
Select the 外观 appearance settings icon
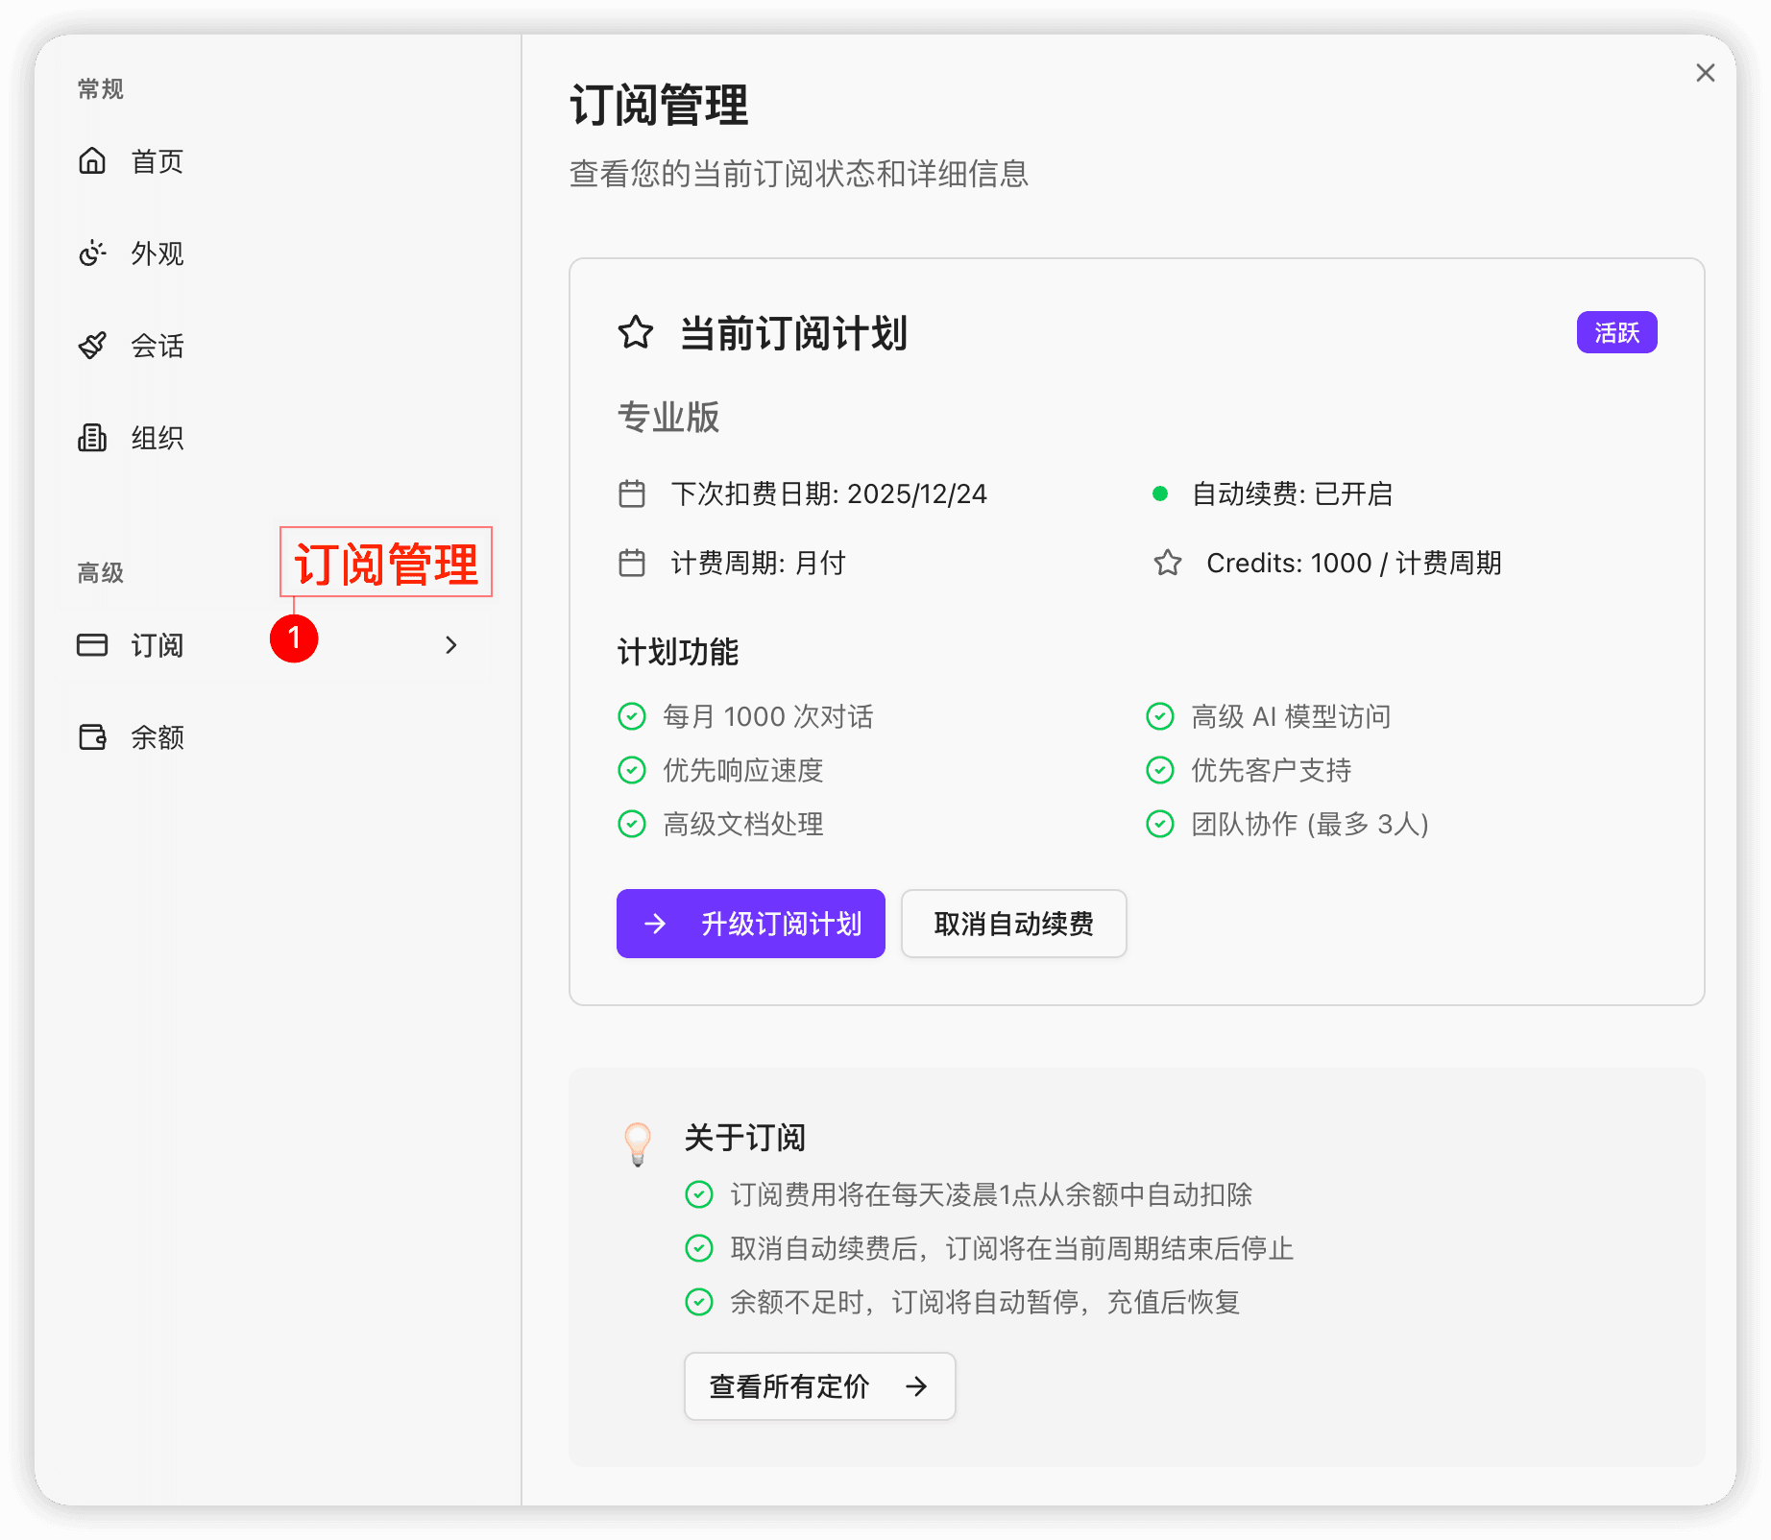pyautogui.click(x=92, y=253)
